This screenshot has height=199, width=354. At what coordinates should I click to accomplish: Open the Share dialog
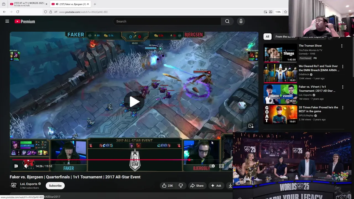(197, 186)
